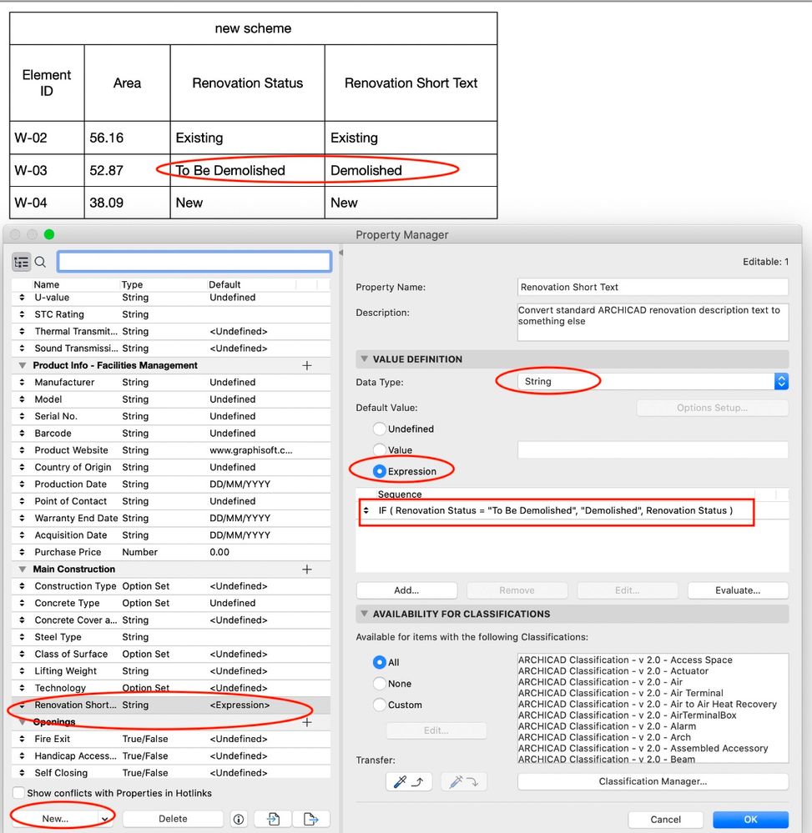Toggle the property list tree view icon
Screen dimensions: 812x833
point(21,262)
